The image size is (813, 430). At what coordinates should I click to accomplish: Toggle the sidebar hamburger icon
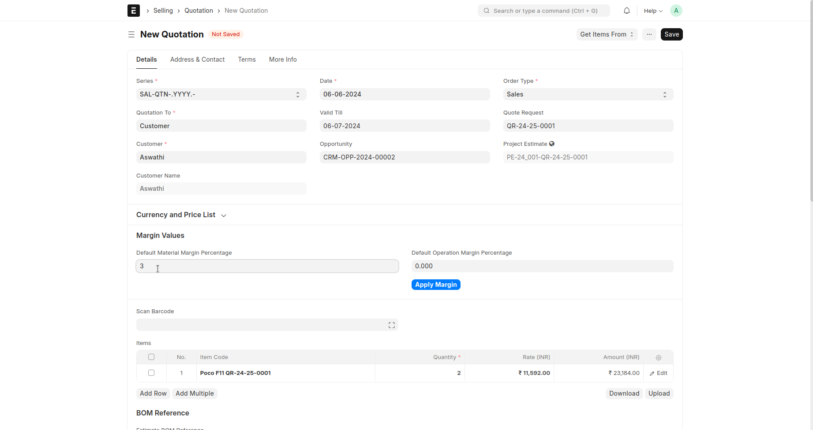click(x=131, y=34)
